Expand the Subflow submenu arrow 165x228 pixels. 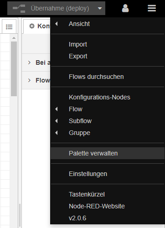(57, 121)
